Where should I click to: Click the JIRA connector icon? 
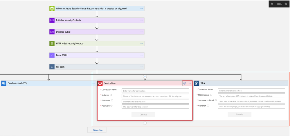point(196,83)
